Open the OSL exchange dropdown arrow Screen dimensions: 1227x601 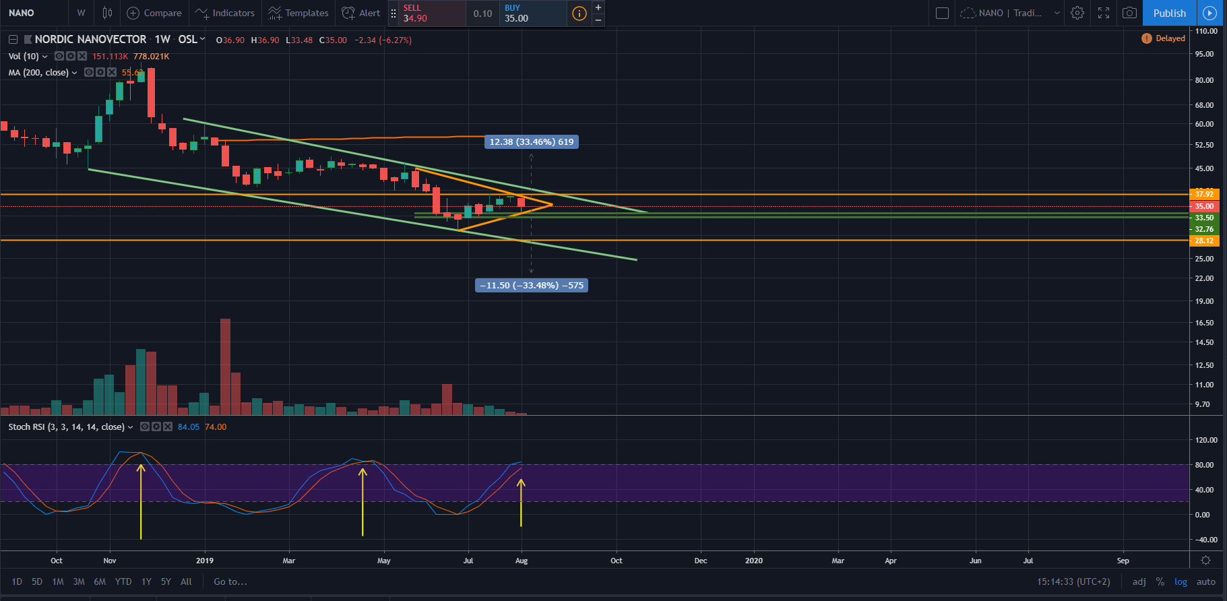point(202,39)
